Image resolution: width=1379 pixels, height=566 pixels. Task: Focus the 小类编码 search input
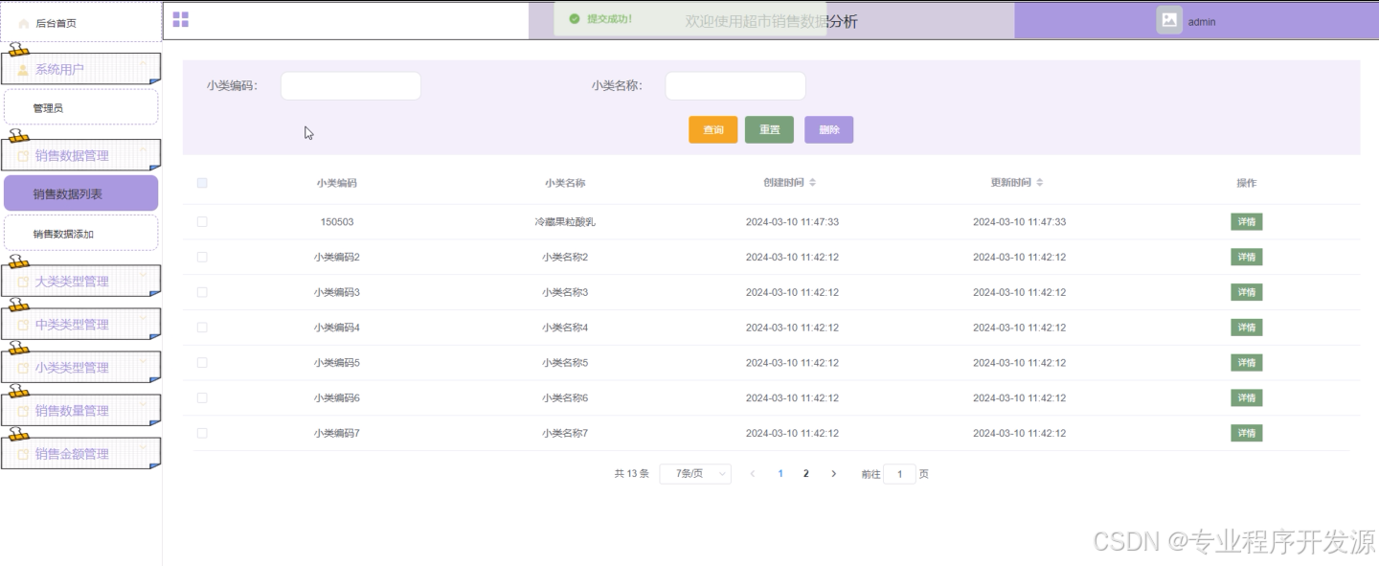(x=350, y=85)
